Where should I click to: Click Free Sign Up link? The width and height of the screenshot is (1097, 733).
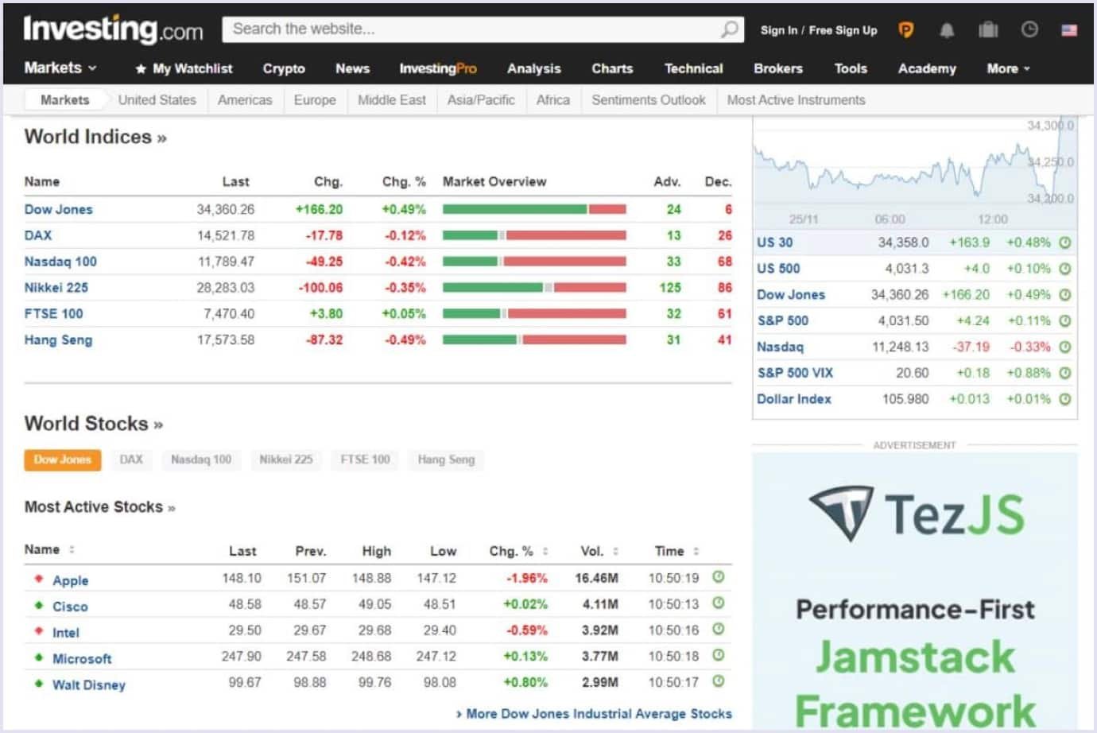843,30
